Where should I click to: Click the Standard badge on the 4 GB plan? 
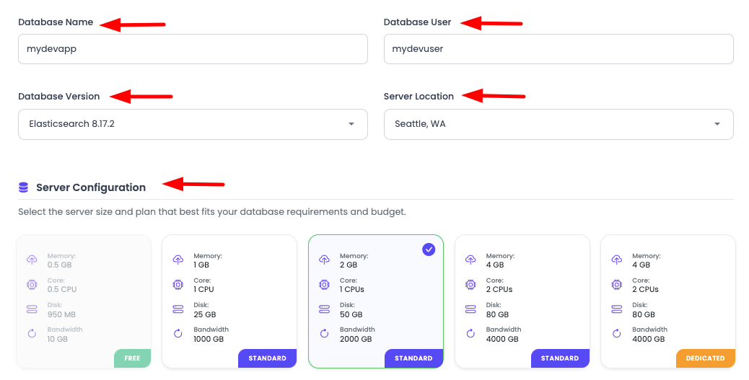[x=560, y=358]
